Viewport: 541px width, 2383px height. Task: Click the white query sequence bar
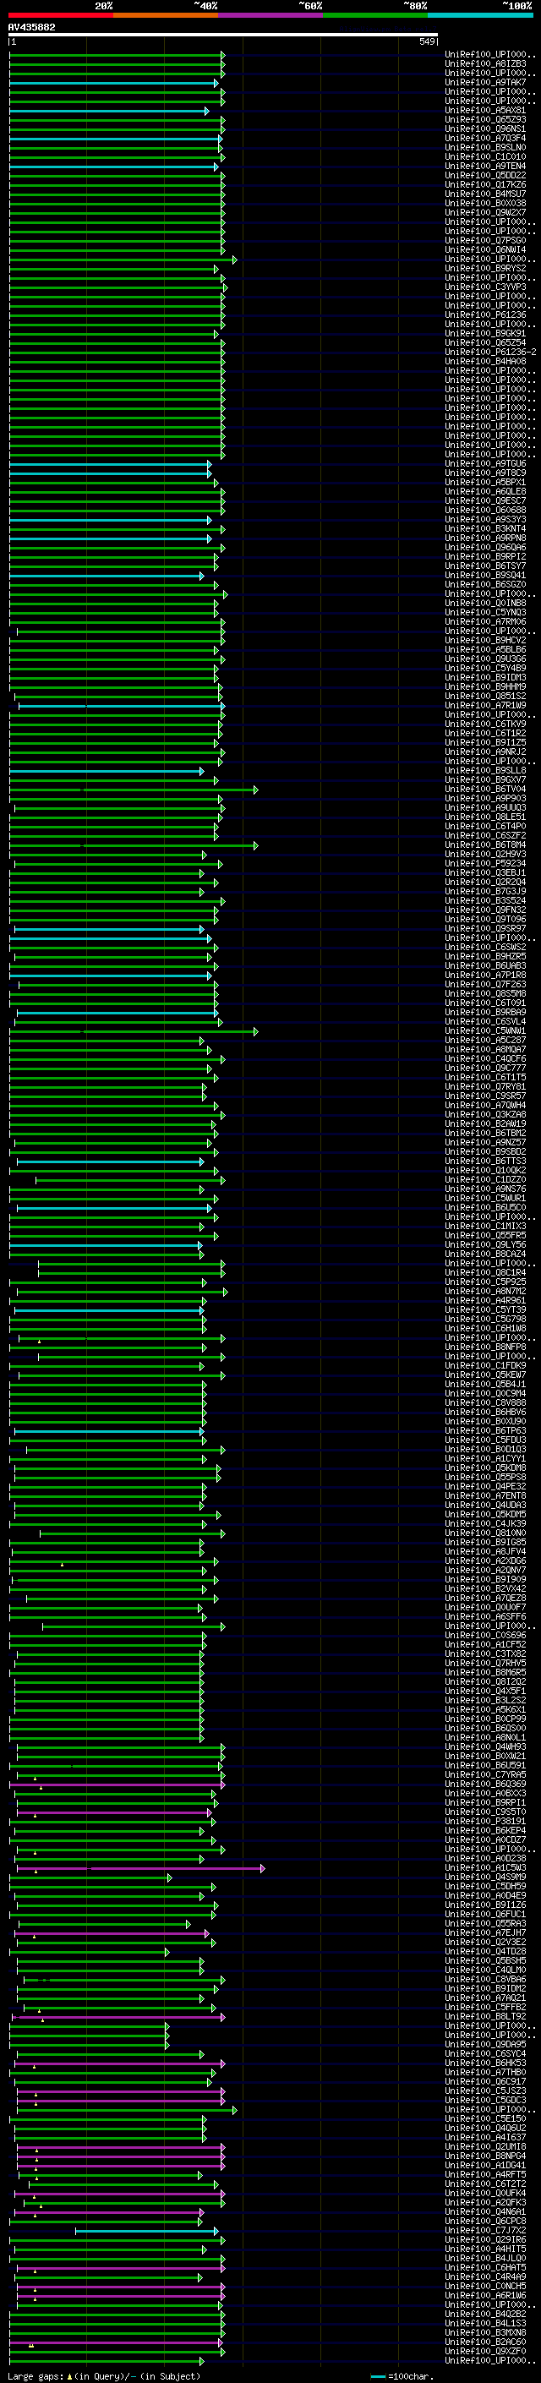(x=223, y=36)
